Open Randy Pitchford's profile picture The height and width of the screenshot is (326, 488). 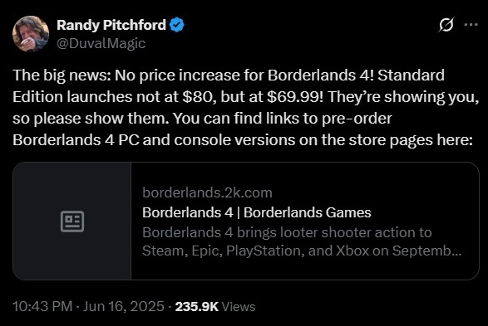31,33
